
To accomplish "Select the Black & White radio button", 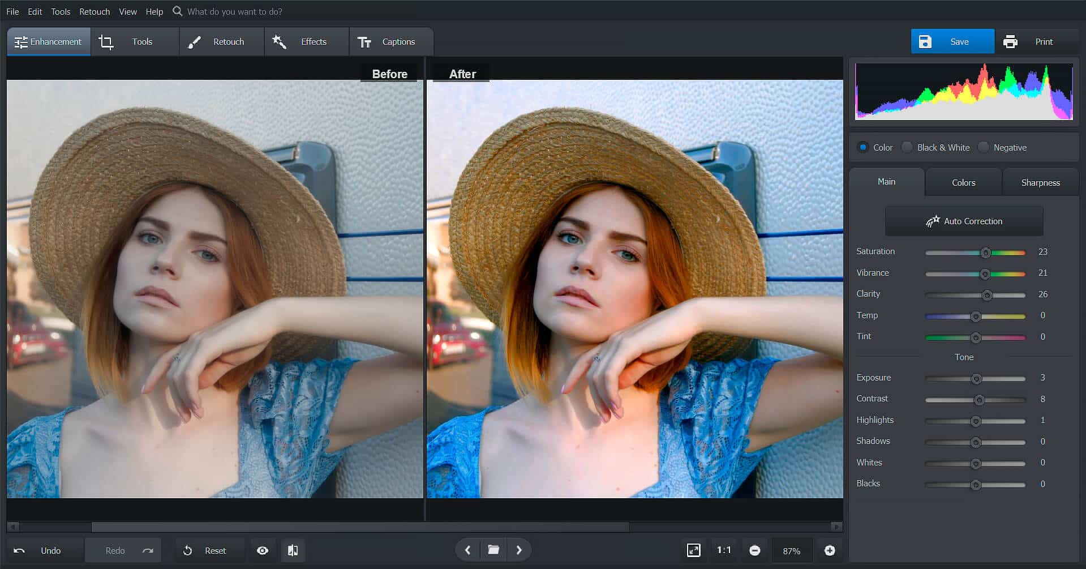I will [906, 147].
